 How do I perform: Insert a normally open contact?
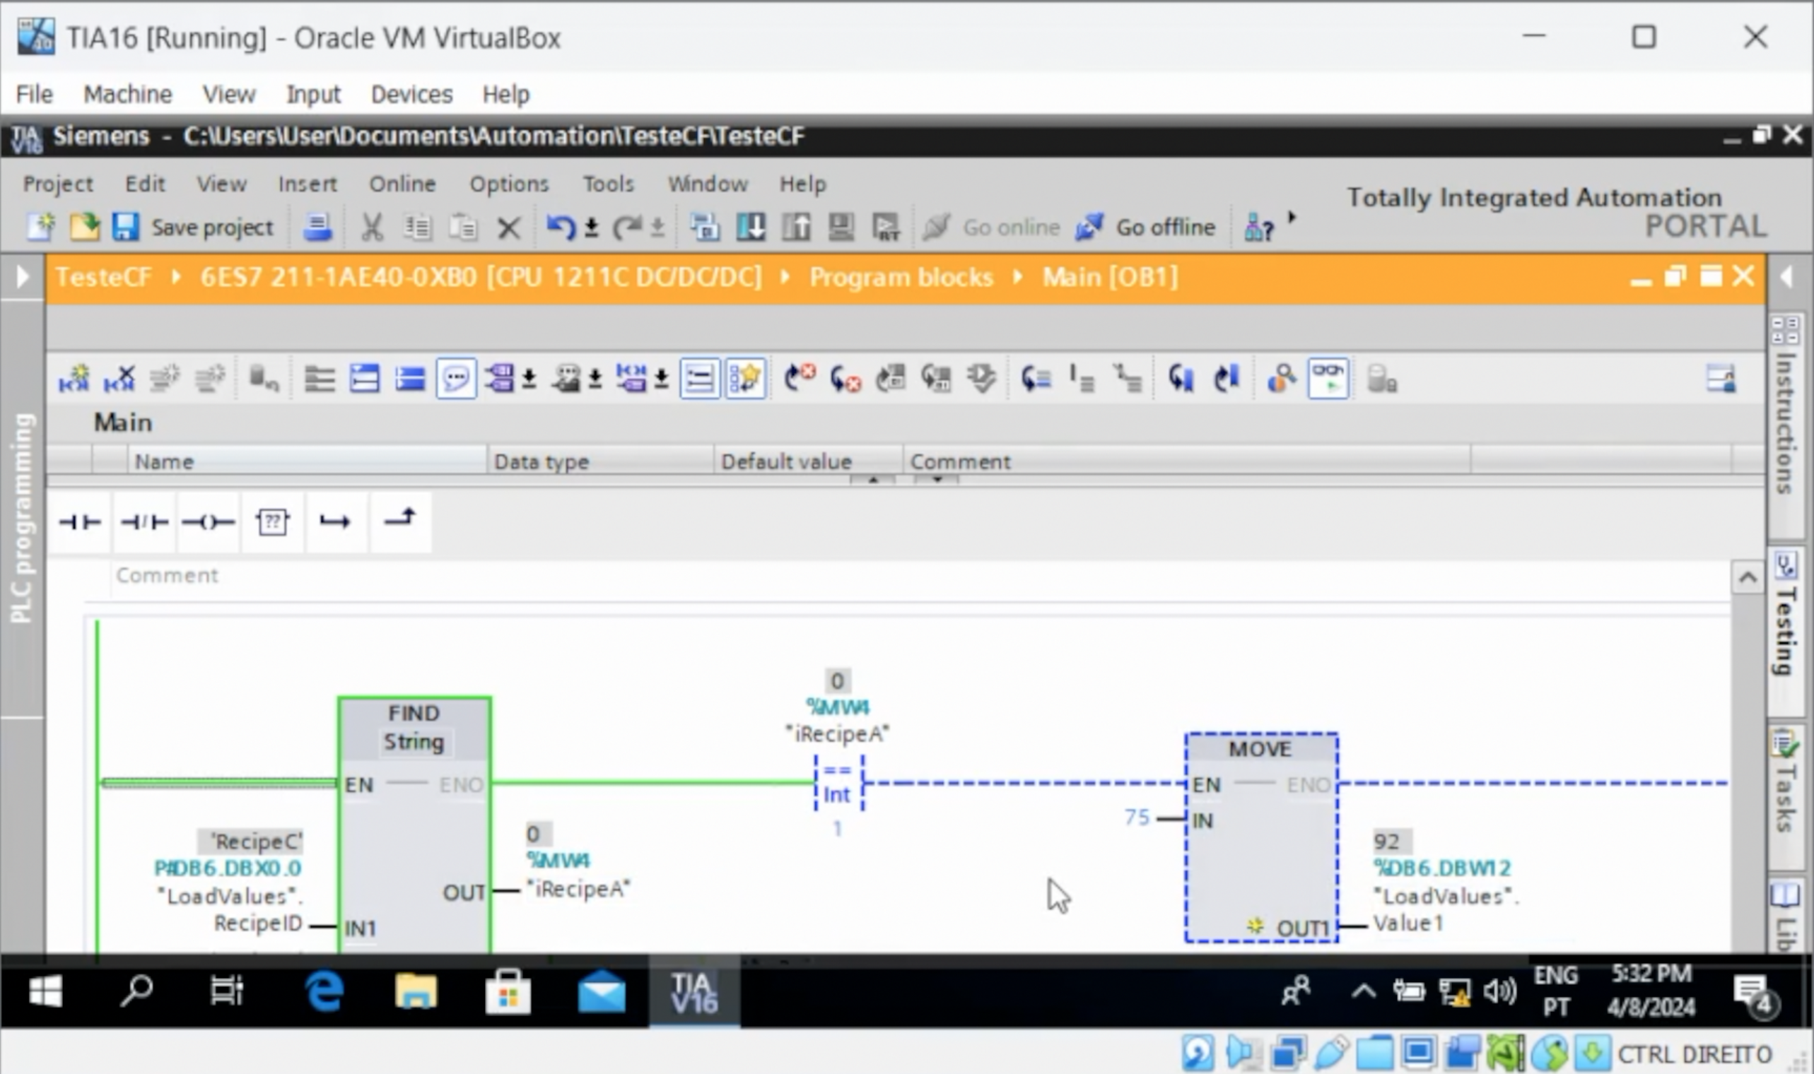[79, 521]
